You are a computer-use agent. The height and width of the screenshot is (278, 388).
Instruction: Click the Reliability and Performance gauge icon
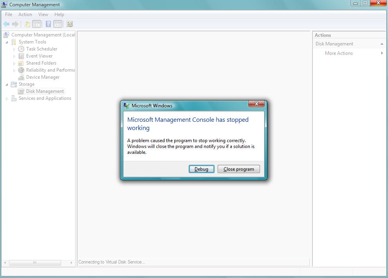pyautogui.click(x=21, y=70)
